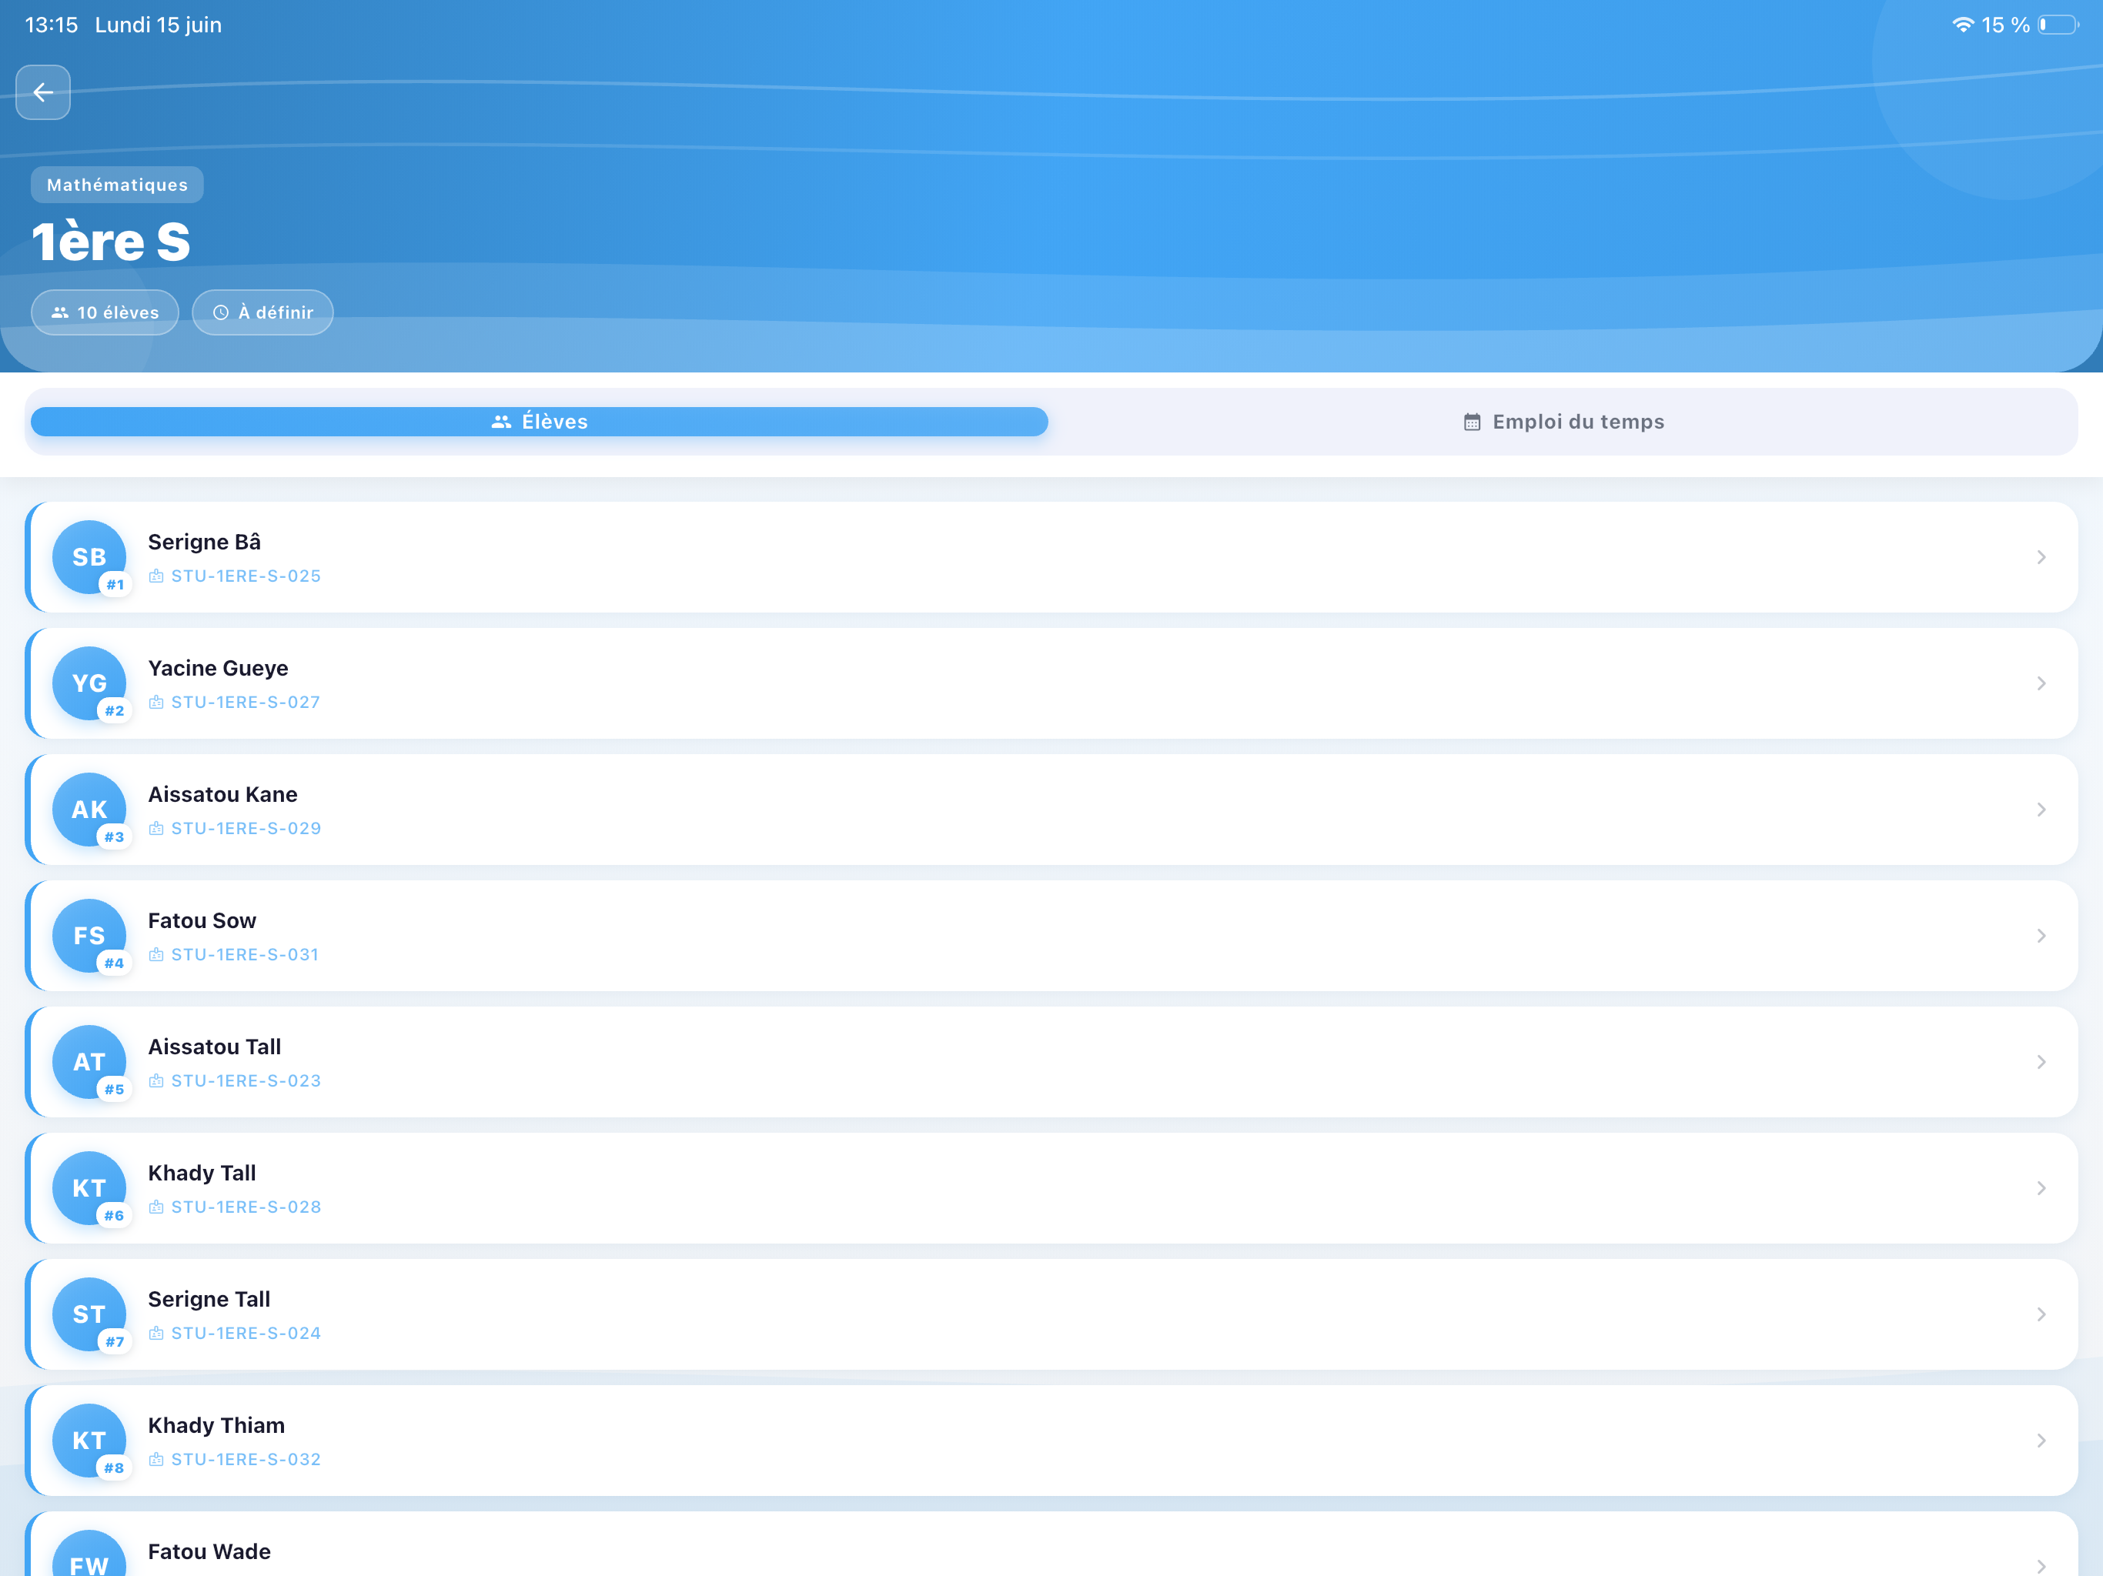Tap student ID STU-1ERE-S-024
The image size is (2103, 1576).
pos(246,1334)
